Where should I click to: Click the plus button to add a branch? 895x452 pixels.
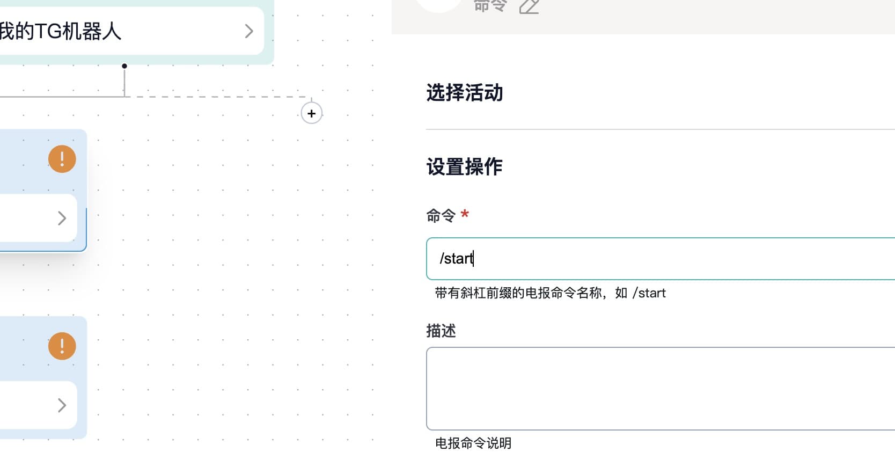pyautogui.click(x=311, y=113)
